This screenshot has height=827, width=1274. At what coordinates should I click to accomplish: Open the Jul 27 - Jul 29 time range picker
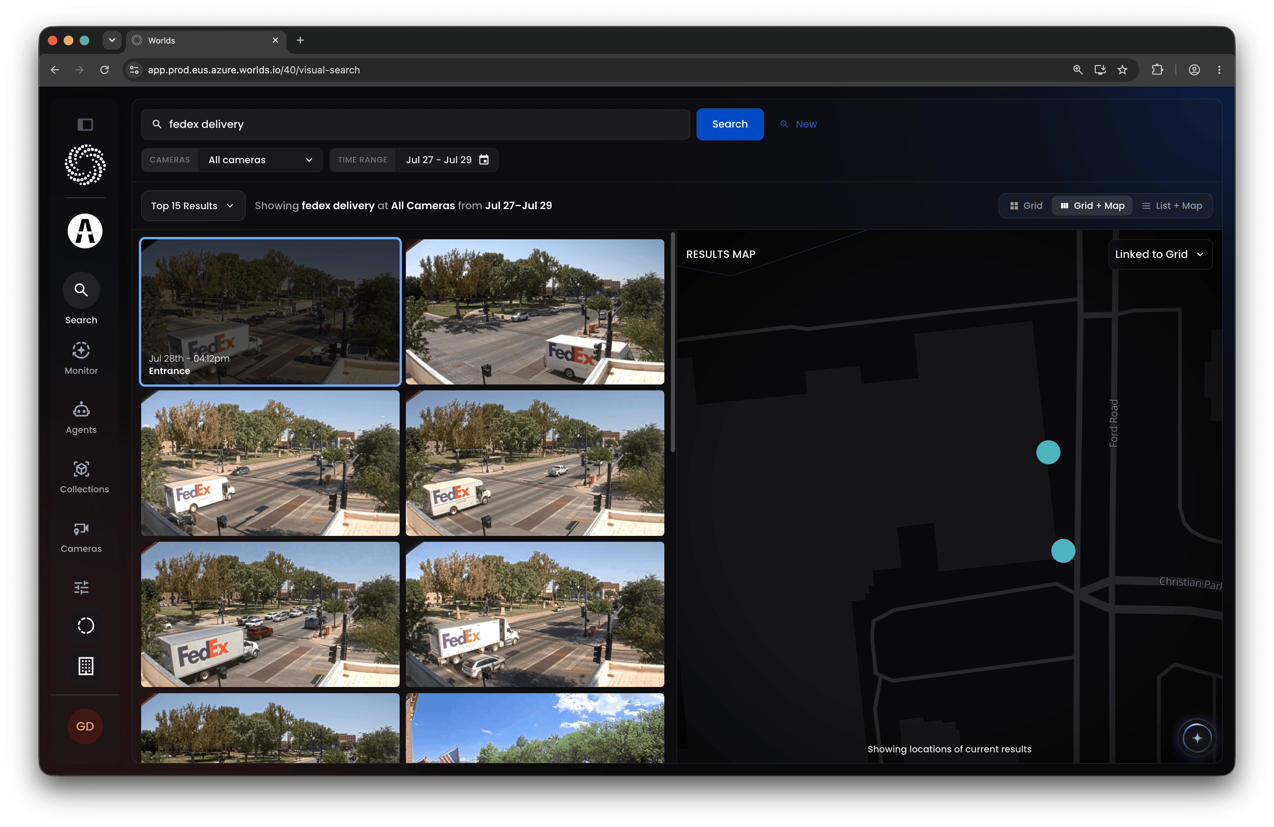tap(446, 160)
